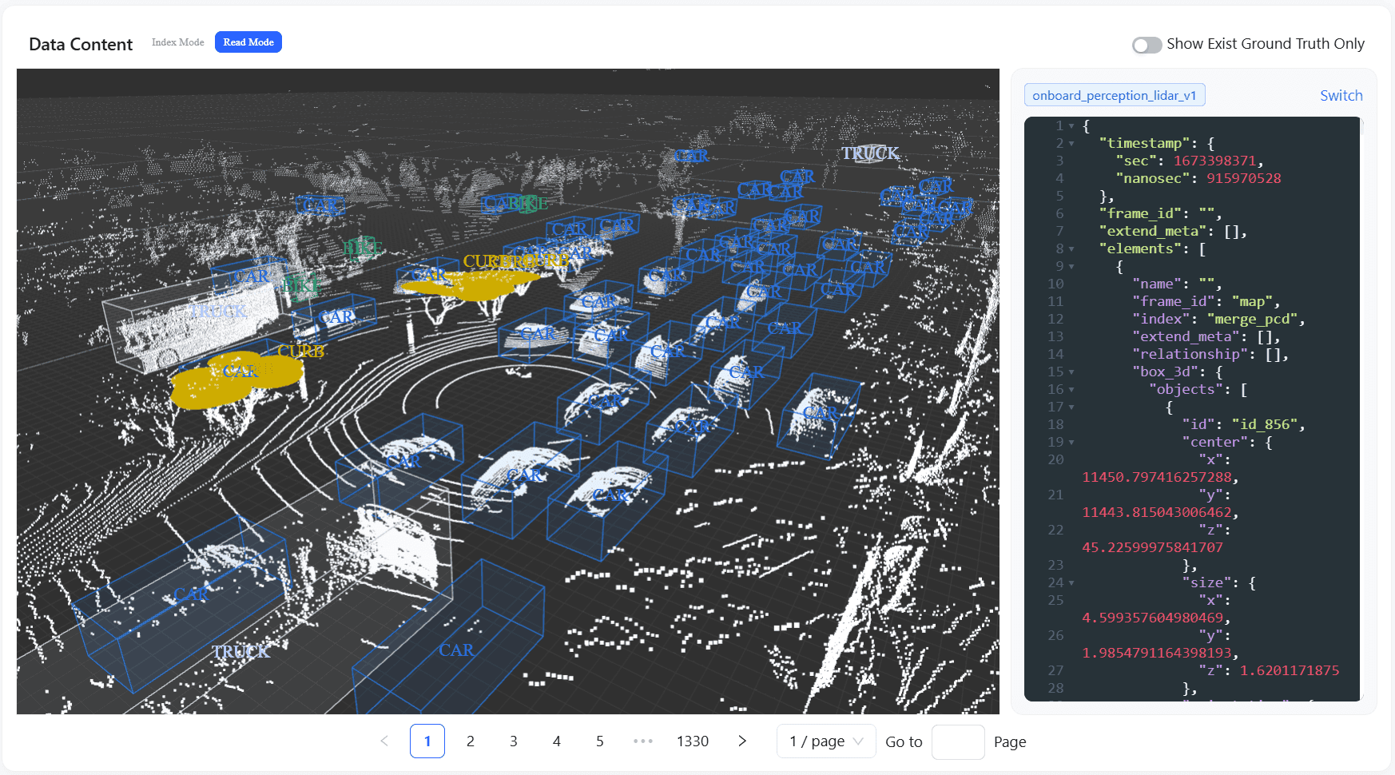
Task: Click the Go to page input field
Action: click(957, 741)
